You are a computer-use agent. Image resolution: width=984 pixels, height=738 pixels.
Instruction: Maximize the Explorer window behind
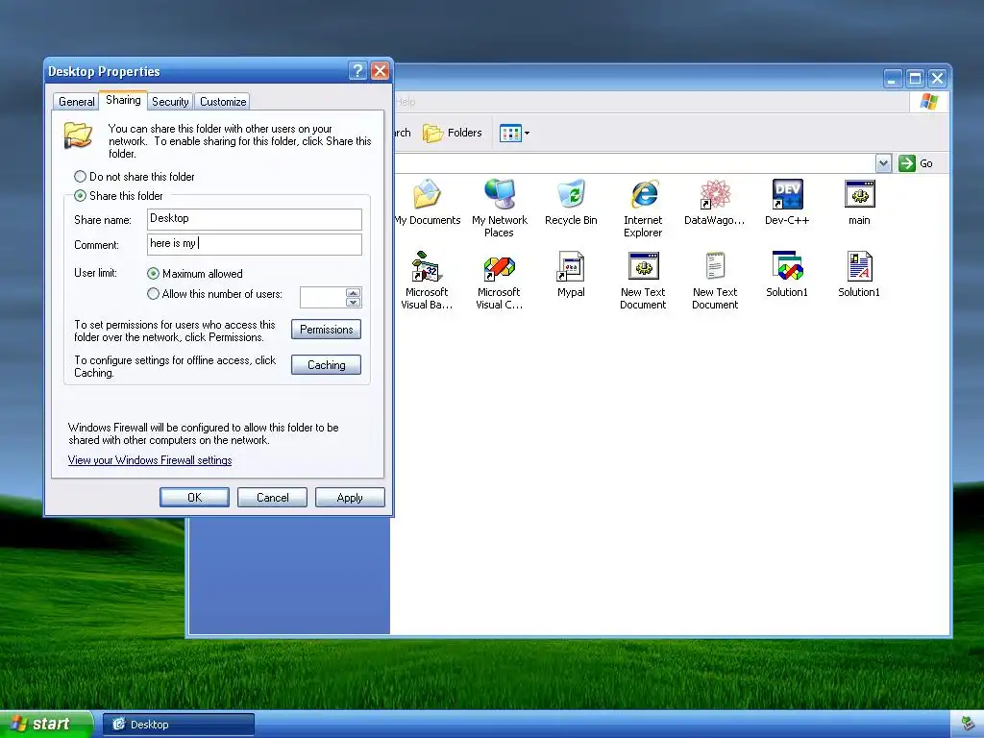[915, 79]
